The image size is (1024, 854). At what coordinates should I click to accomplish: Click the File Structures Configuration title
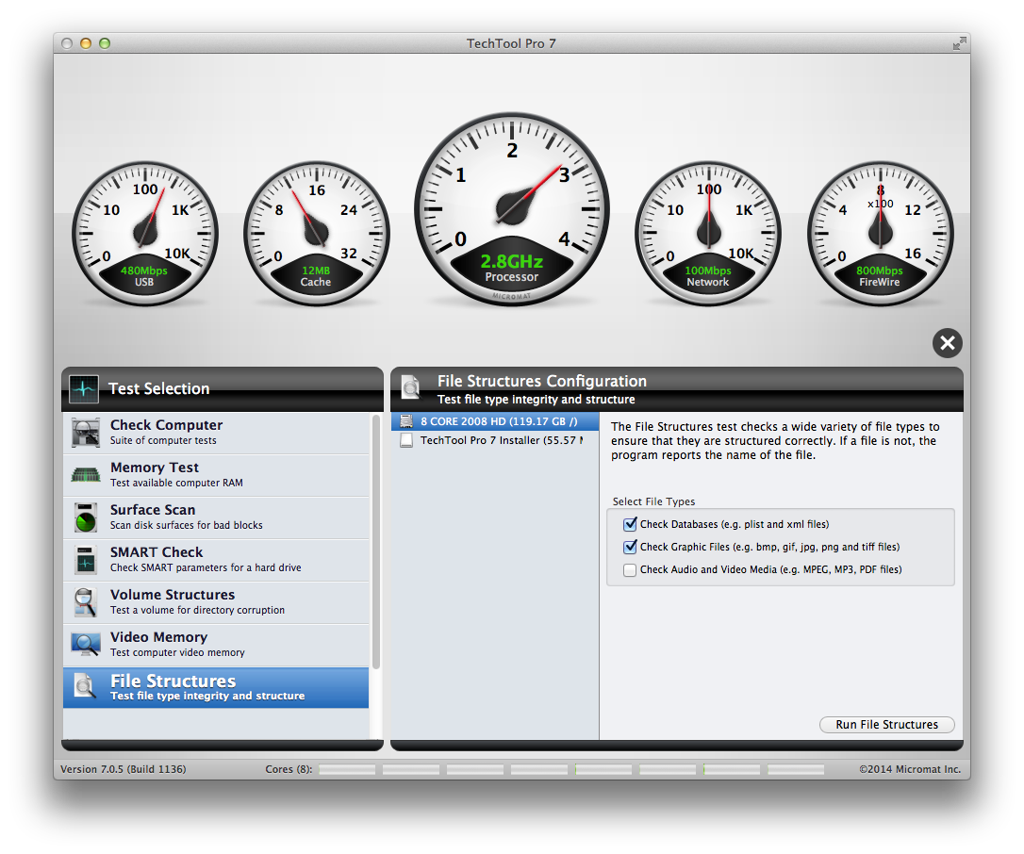coord(542,381)
